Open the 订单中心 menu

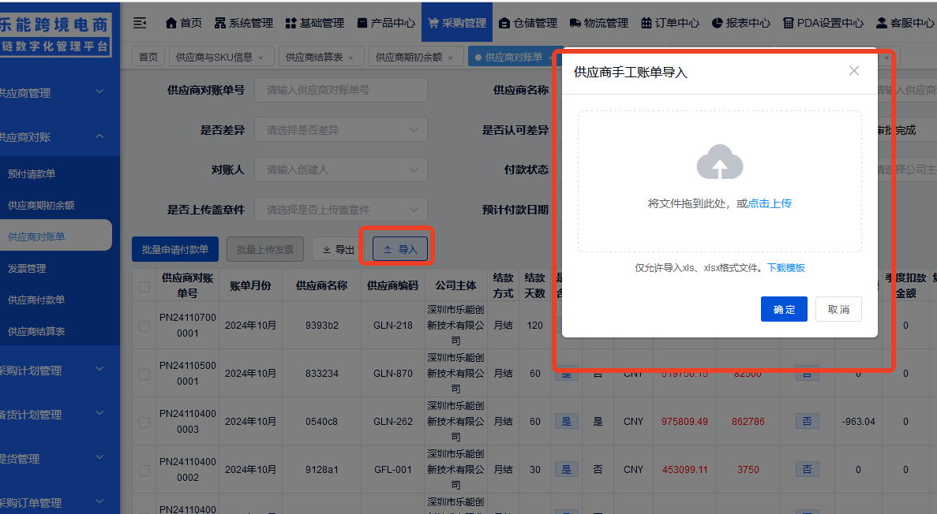[669, 22]
